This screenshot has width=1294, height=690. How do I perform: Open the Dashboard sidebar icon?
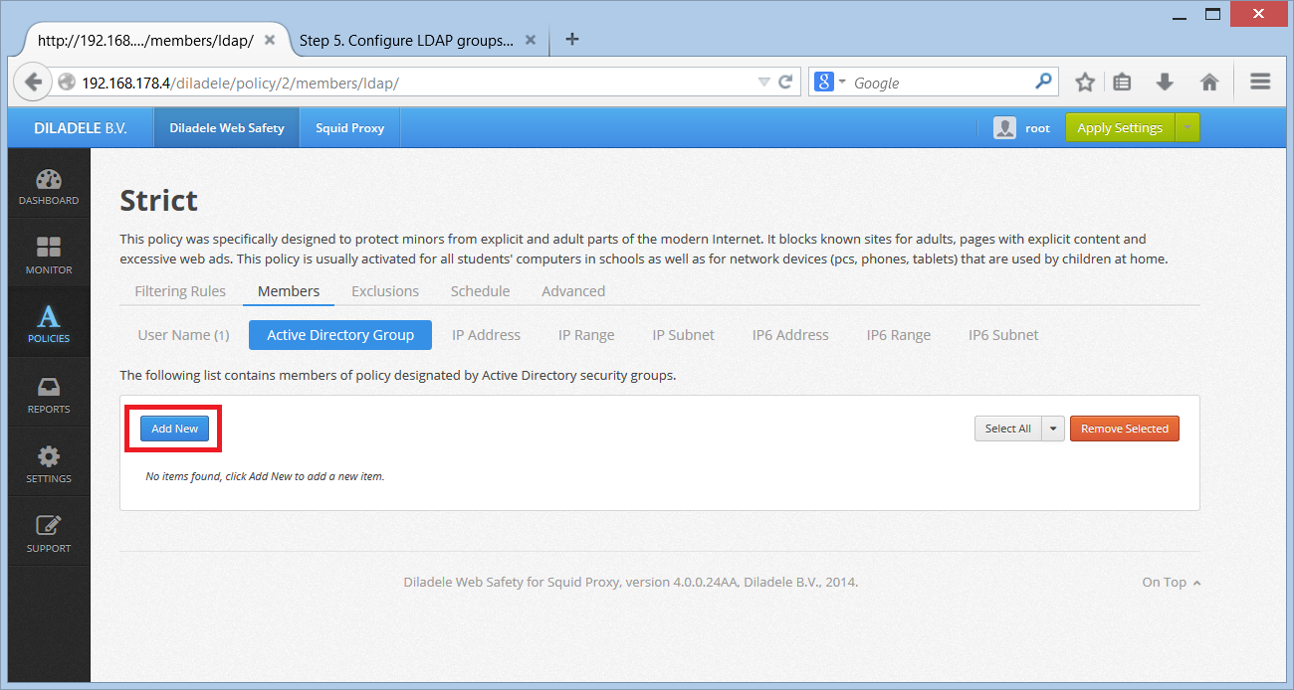(x=49, y=185)
